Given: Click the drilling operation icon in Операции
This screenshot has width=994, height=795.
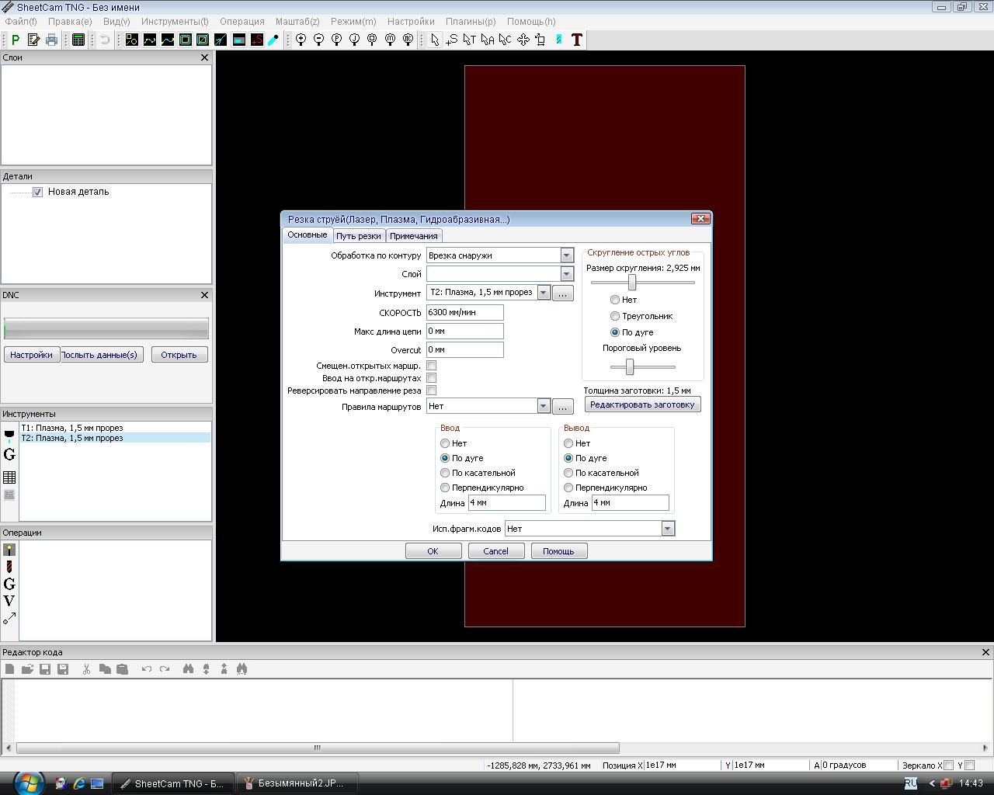Looking at the screenshot, I should pyautogui.click(x=9, y=567).
